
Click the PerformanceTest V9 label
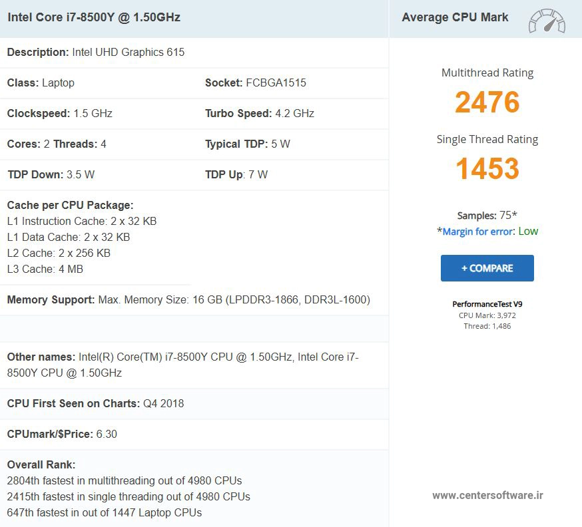click(487, 304)
